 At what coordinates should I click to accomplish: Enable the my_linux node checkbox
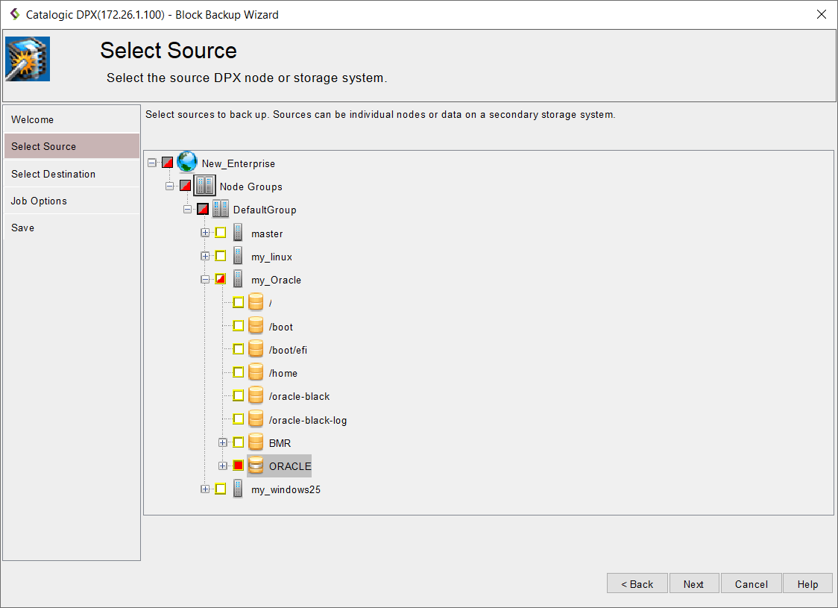coord(221,256)
